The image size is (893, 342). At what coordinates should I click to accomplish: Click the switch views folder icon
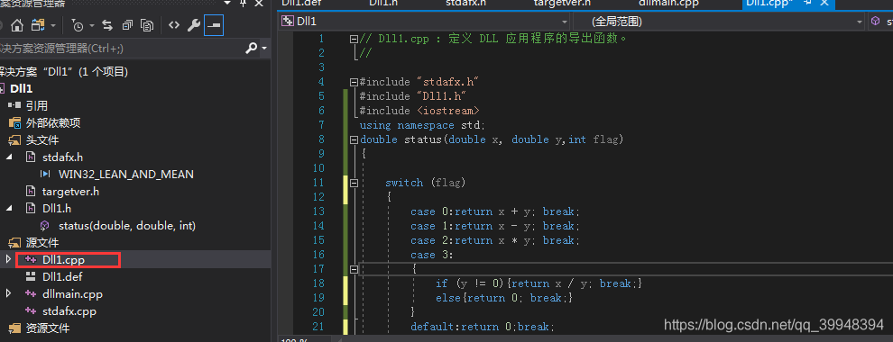point(38,25)
